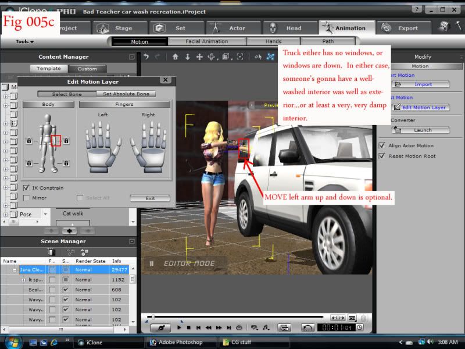Image resolution: width=465 pixels, height=349 pixels.
Task: Click the clock icon beside the time display
Action: point(359,327)
